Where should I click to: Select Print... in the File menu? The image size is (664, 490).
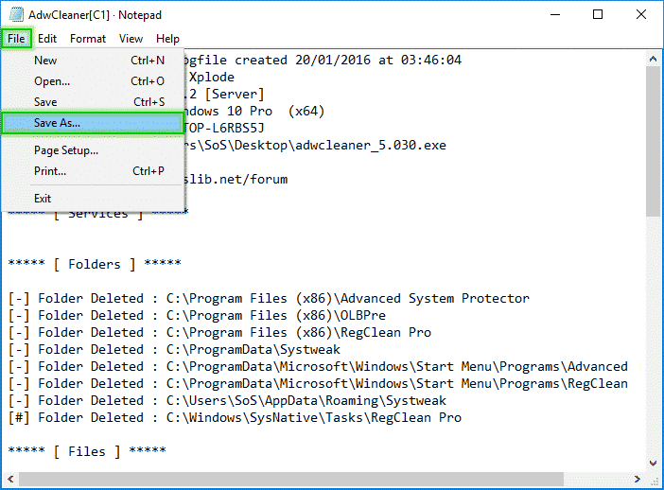click(50, 171)
